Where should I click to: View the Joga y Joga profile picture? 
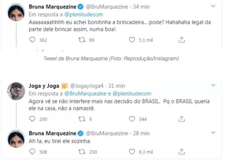pyautogui.click(x=16, y=90)
